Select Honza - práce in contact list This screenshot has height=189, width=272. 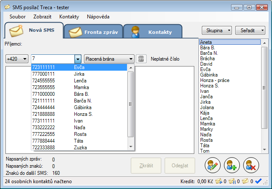pyautogui.click(x=230, y=80)
